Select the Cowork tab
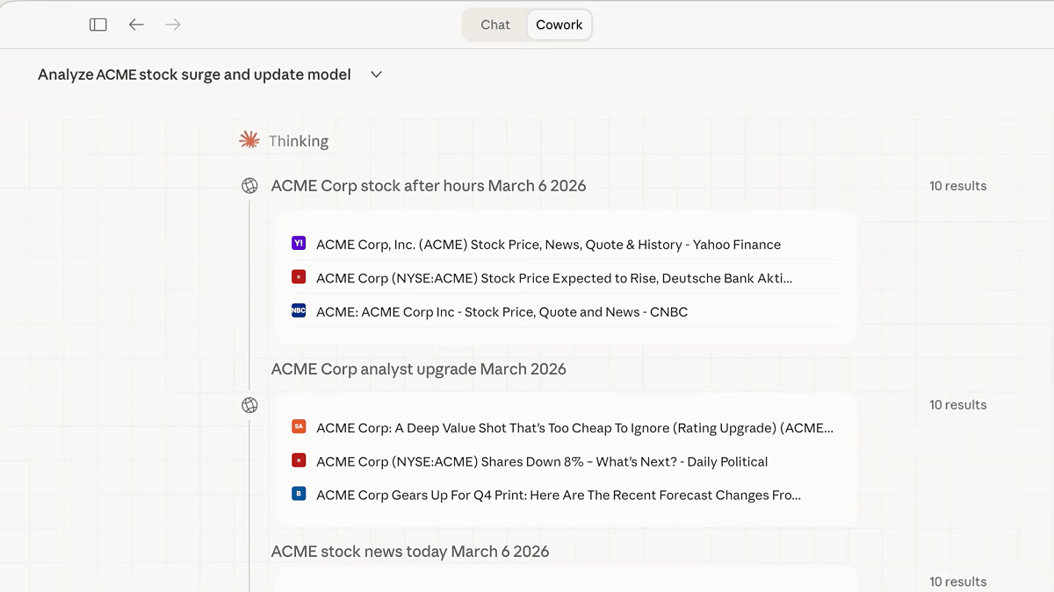 [x=559, y=25]
